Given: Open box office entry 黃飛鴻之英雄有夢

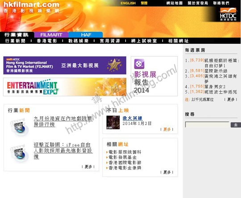Looking at the screenshot, I should [x=220, y=78].
